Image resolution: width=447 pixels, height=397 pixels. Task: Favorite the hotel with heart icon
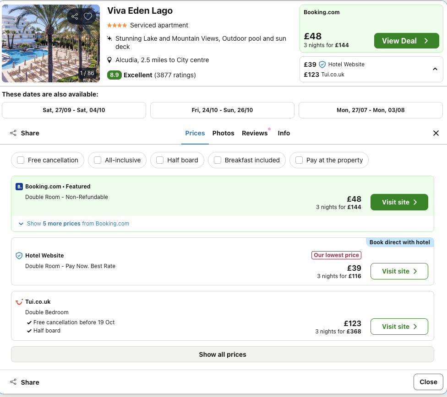[88, 16]
